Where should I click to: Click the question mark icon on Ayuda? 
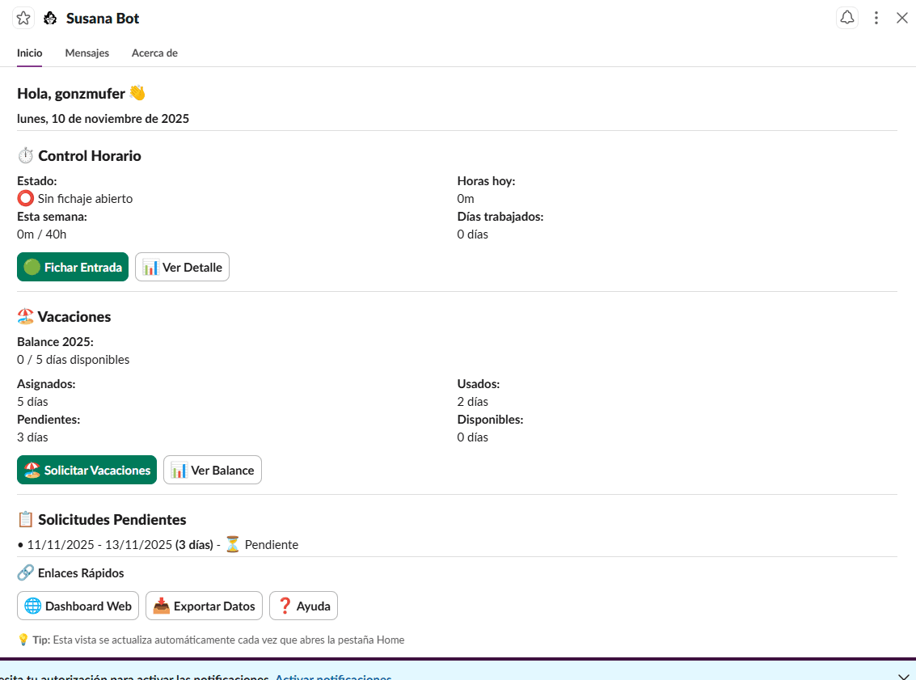coord(285,606)
